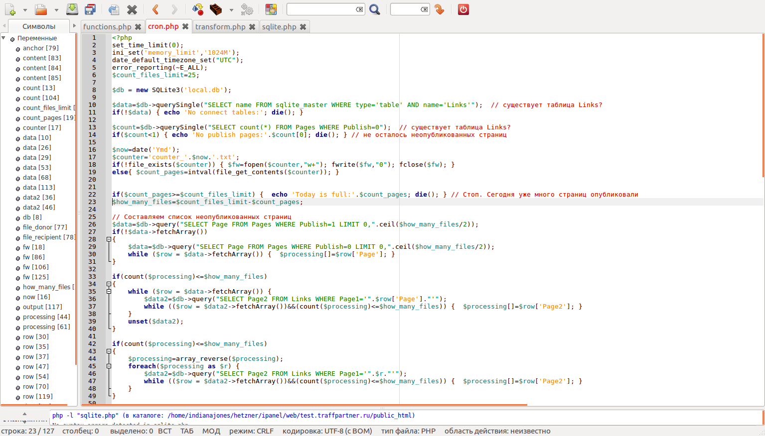Open the recent files dropdown arrow
Screen dimensions: 765x436
point(56,10)
